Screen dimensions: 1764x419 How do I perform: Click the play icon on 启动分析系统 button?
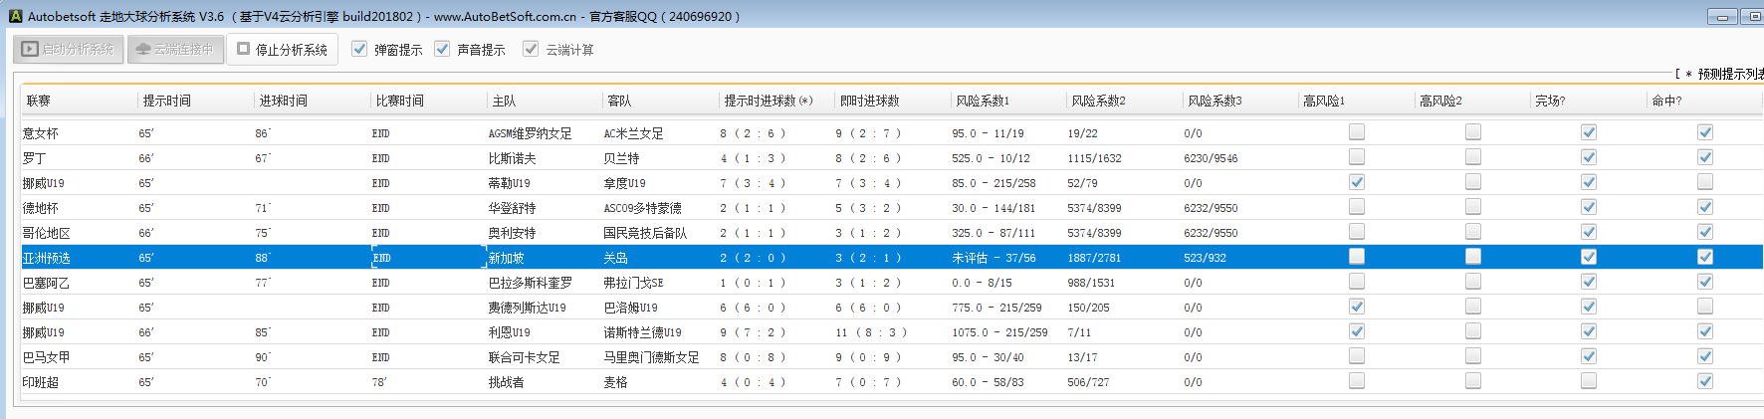point(30,49)
